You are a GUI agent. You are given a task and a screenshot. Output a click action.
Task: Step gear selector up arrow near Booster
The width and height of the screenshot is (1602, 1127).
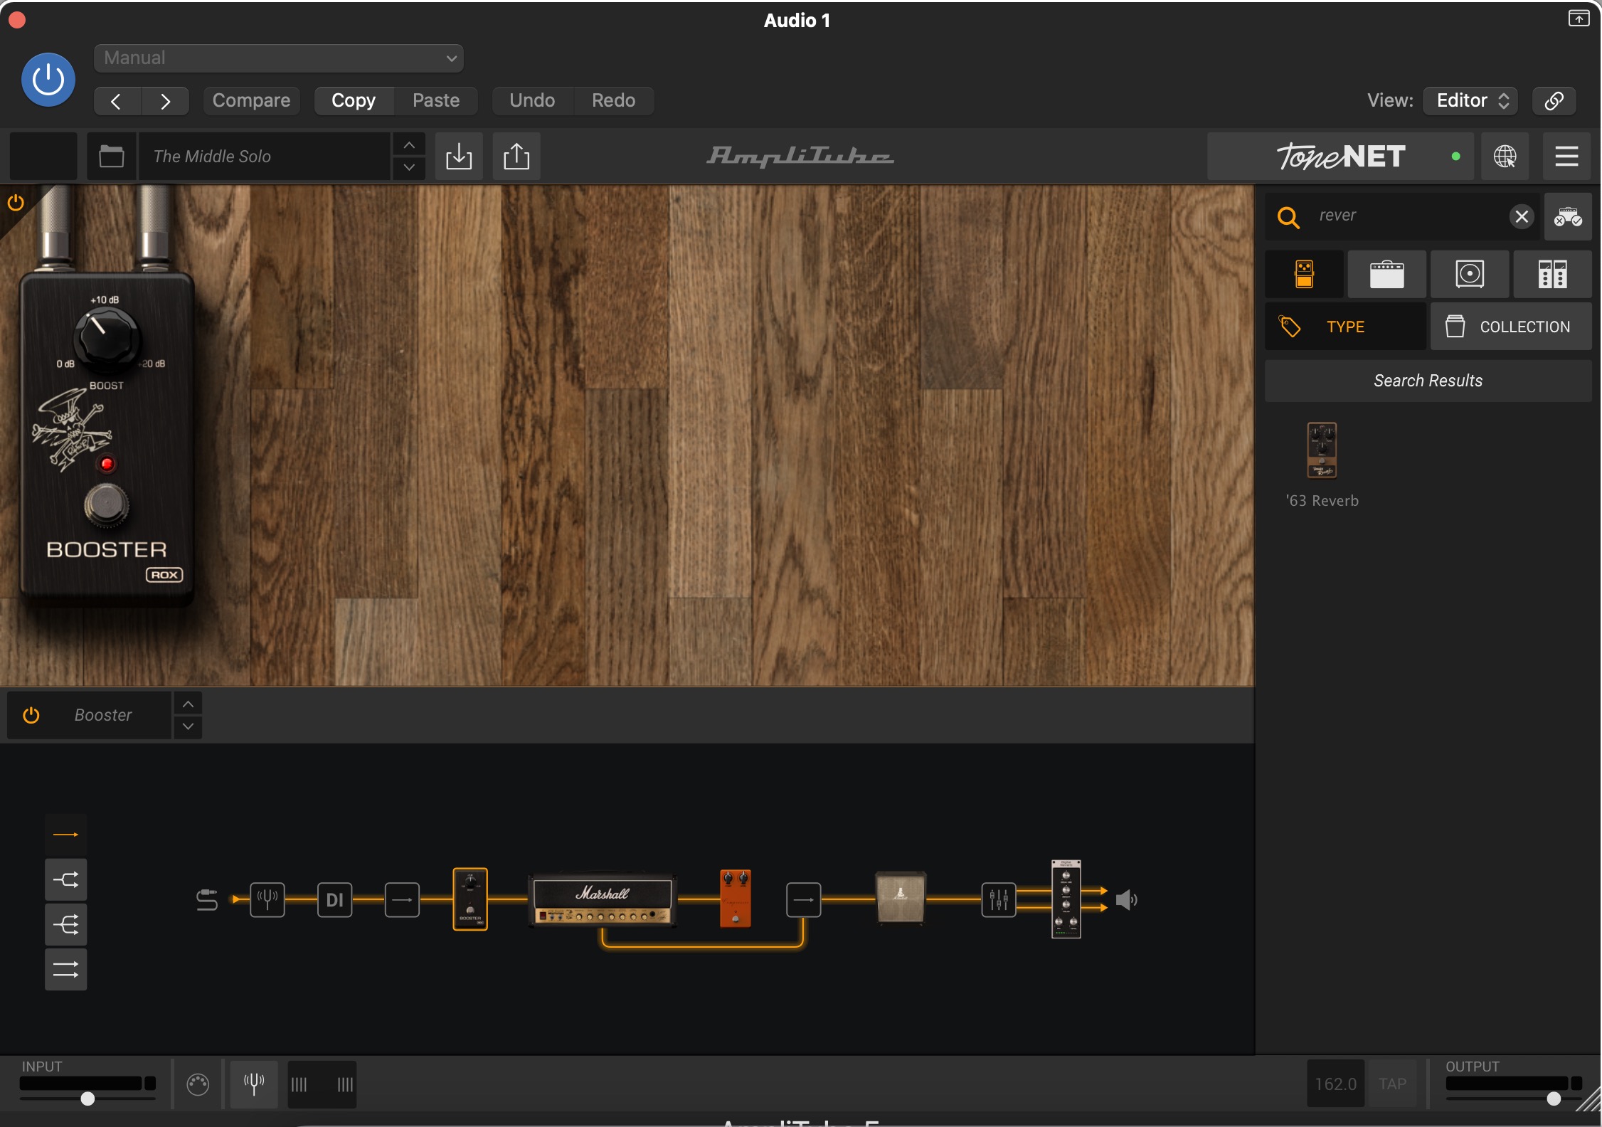188,704
